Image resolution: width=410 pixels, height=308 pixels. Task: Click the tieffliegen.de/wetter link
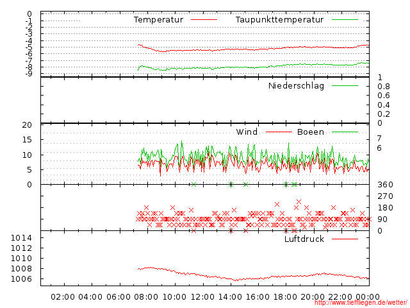361,303
